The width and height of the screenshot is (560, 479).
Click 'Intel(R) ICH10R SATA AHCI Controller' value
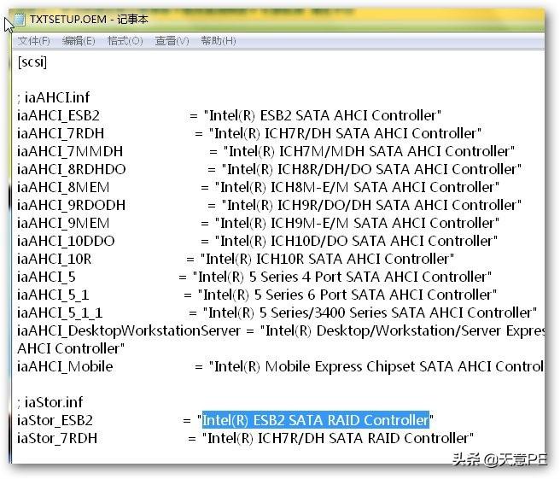(x=327, y=259)
